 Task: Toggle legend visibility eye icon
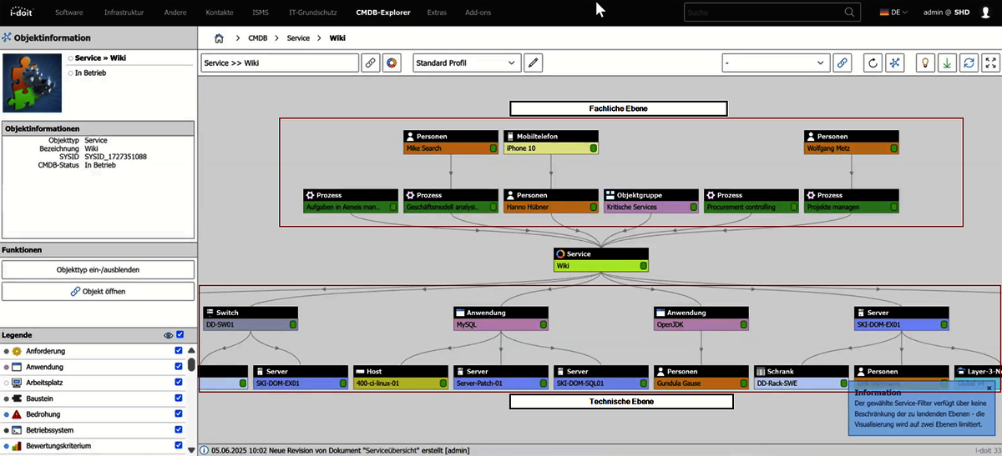(169, 335)
